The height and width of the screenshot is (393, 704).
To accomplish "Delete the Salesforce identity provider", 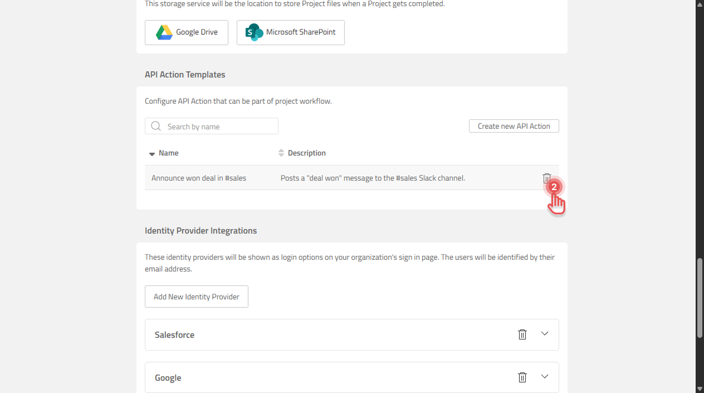I will [x=522, y=334].
